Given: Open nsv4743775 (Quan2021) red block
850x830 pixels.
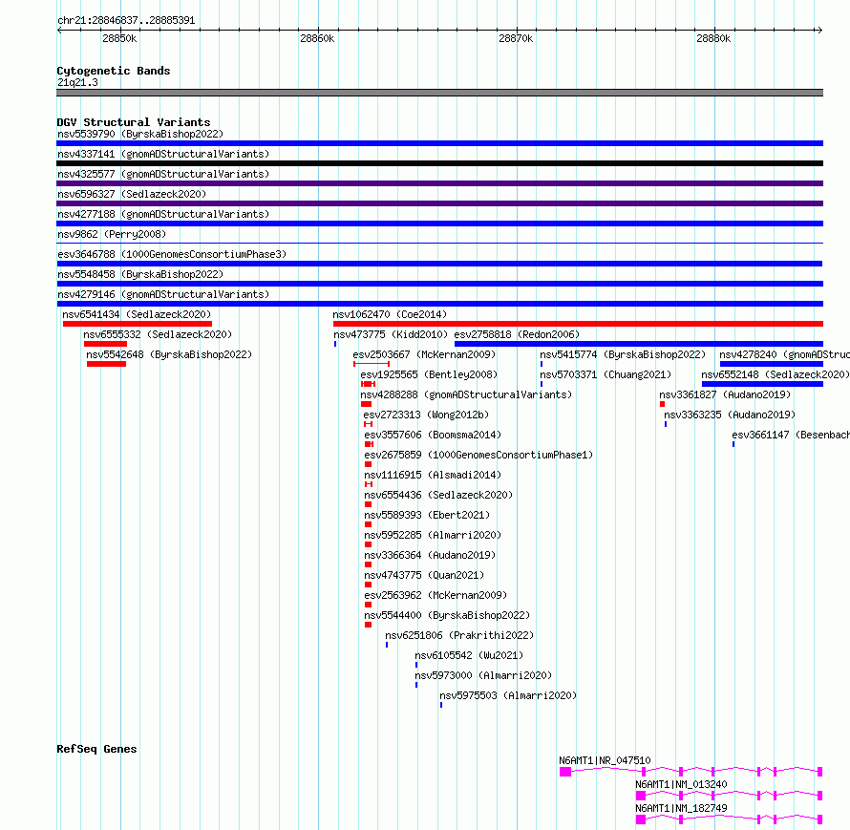Looking at the screenshot, I should coord(368,585).
